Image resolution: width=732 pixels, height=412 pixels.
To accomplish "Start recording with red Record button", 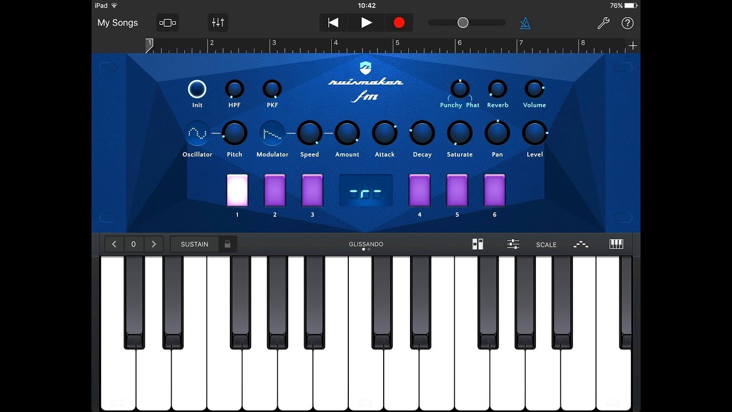I will (399, 23).
